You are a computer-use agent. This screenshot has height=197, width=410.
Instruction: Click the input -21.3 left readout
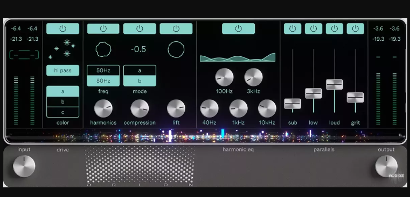pos(16,39)
